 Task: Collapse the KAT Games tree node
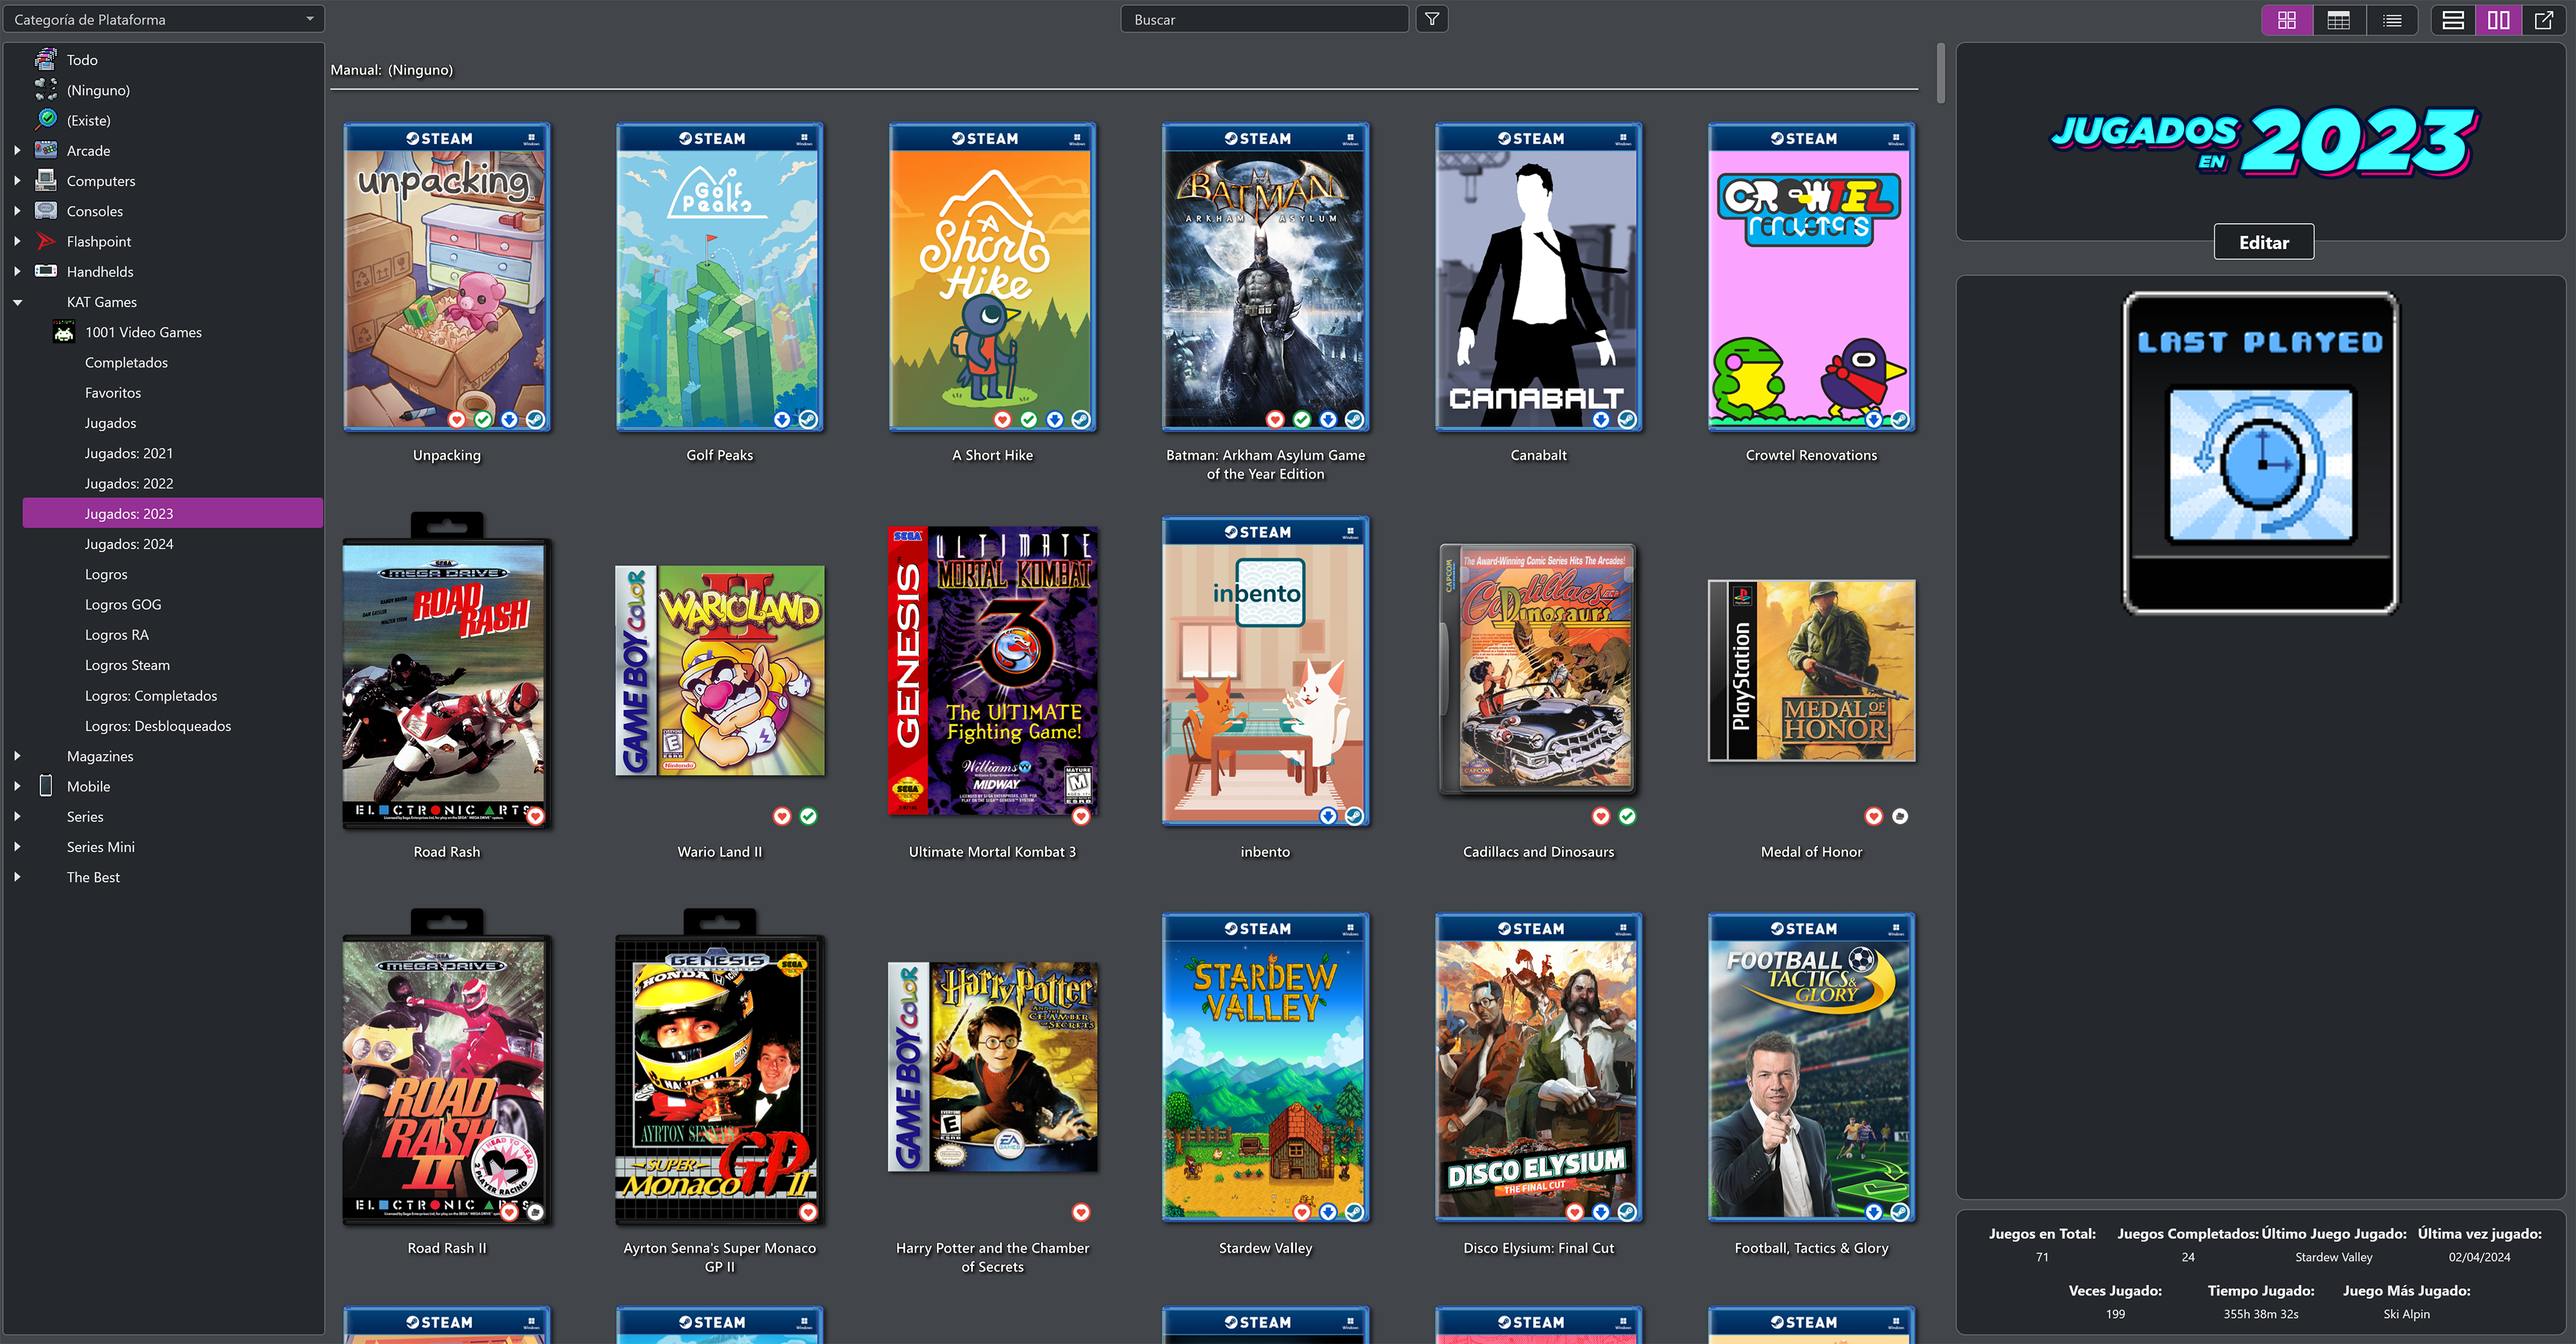[x=17, y=302]
